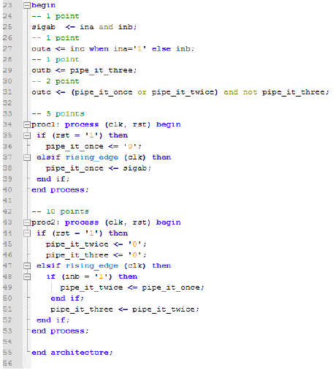Click 'rising_edge' on line 37

click(x=92, y=157)
